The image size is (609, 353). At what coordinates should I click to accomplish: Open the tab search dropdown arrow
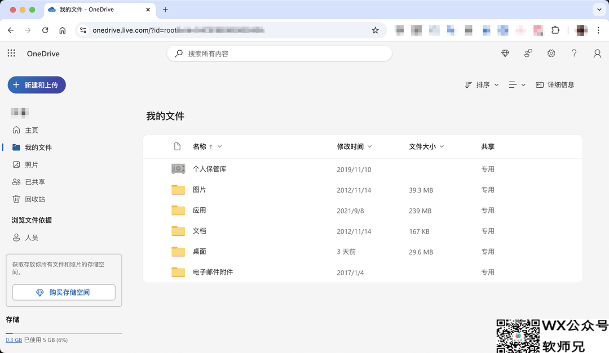pyautogui.click(x=599, y=10)
